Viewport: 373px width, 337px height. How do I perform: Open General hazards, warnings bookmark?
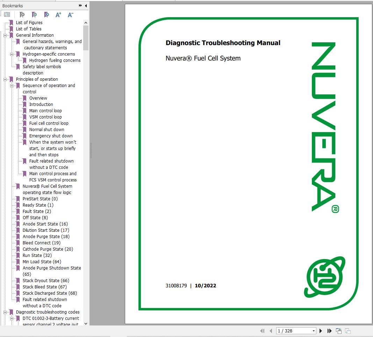pos(52,44)
